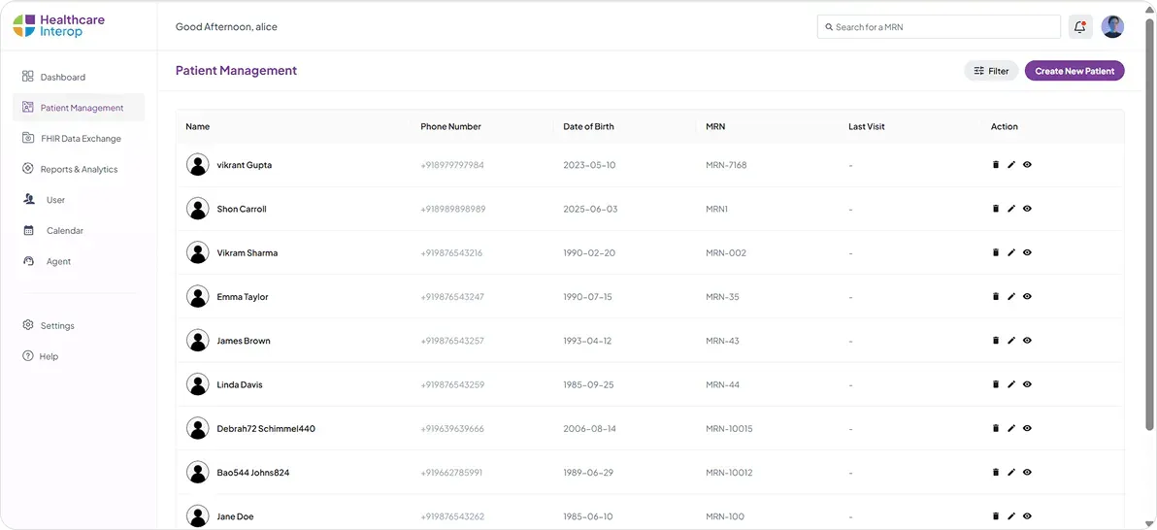Open the Calendar section
The image size is (1157, 530).
[64, 231]
